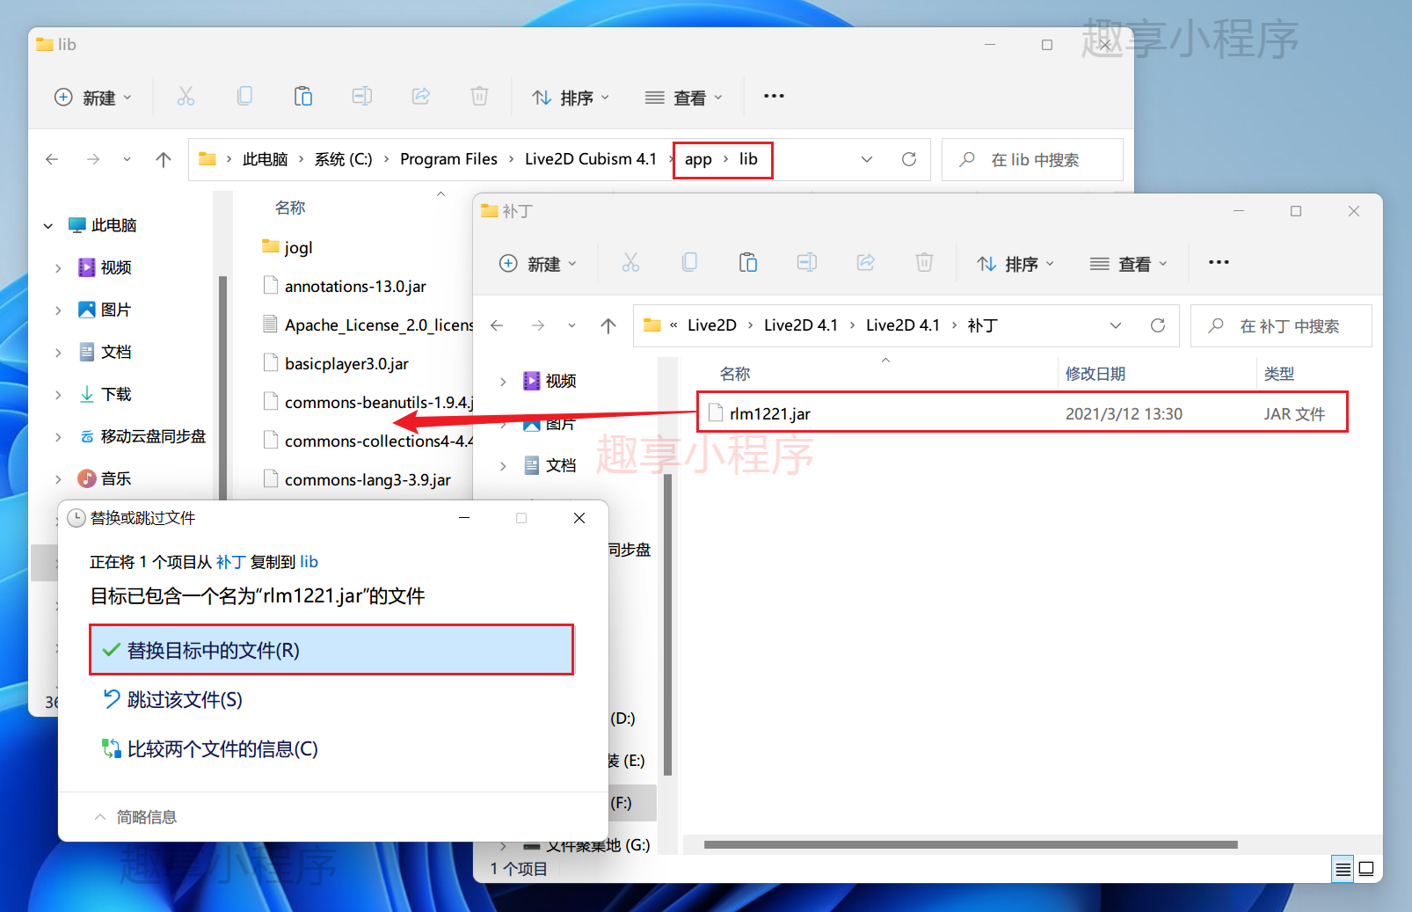Click the Cut icon in lib window toolbar
The height and width of the screenshot is (912, 1412).
[x=186, y=97]
